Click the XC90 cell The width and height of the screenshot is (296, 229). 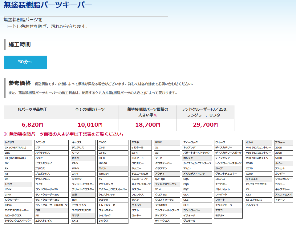click(258, 174)
